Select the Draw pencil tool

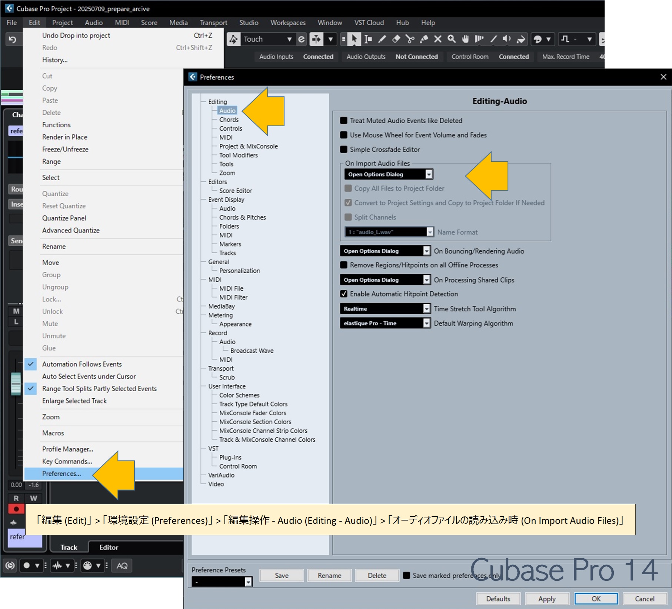click(x=382, y=39)
